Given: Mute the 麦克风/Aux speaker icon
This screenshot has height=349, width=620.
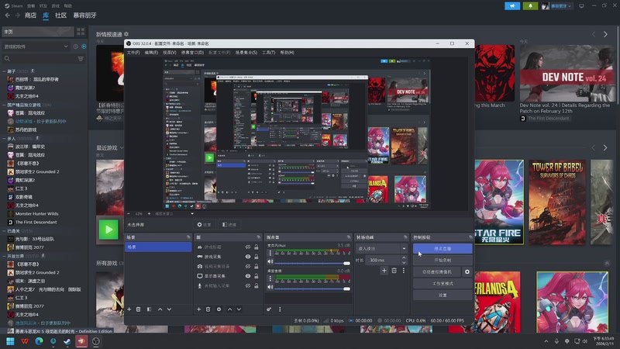Looking at the screenshot, I should coord(270,261).
